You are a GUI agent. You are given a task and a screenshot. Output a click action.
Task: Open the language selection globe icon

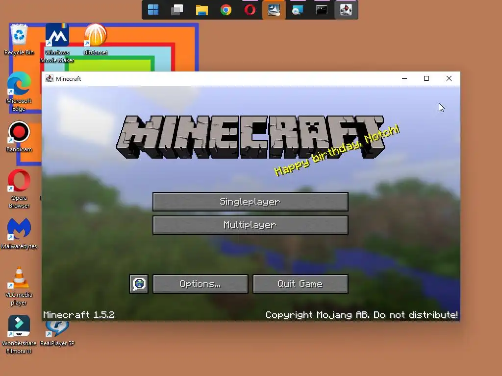(x=139, y=284)
